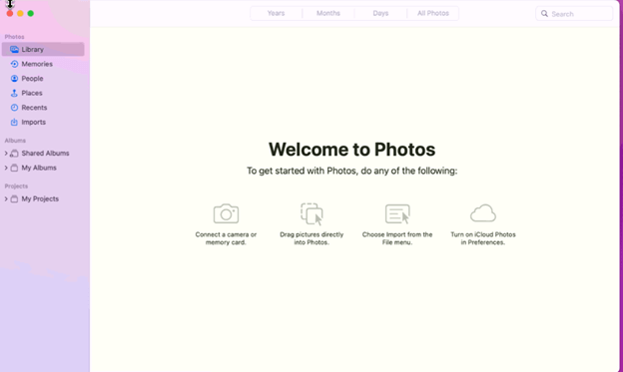Open Memories label in the sidebar
The height and width of the screenshot is (372, 623).
click(x=37, y=64)
